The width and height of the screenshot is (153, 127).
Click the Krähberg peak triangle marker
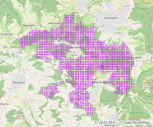pos(118,101)
